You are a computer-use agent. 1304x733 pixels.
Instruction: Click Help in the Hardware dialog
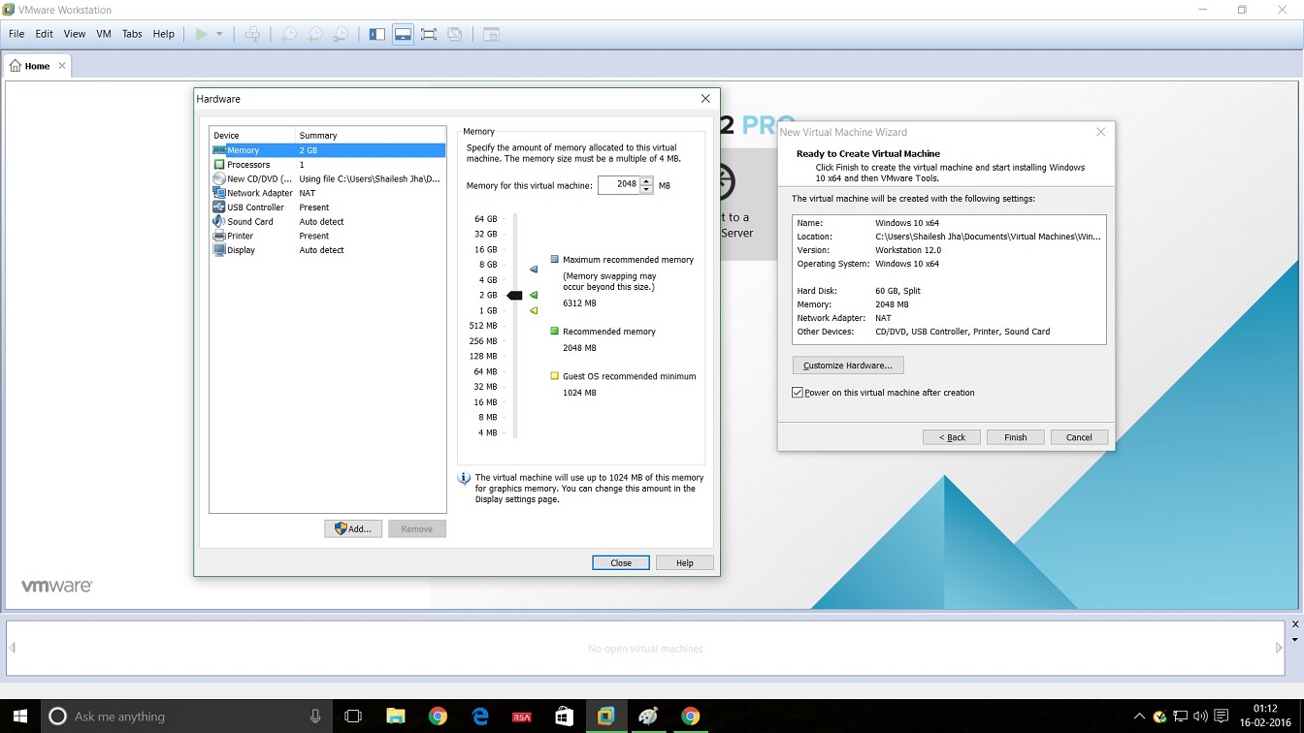[x=685, y=562]
